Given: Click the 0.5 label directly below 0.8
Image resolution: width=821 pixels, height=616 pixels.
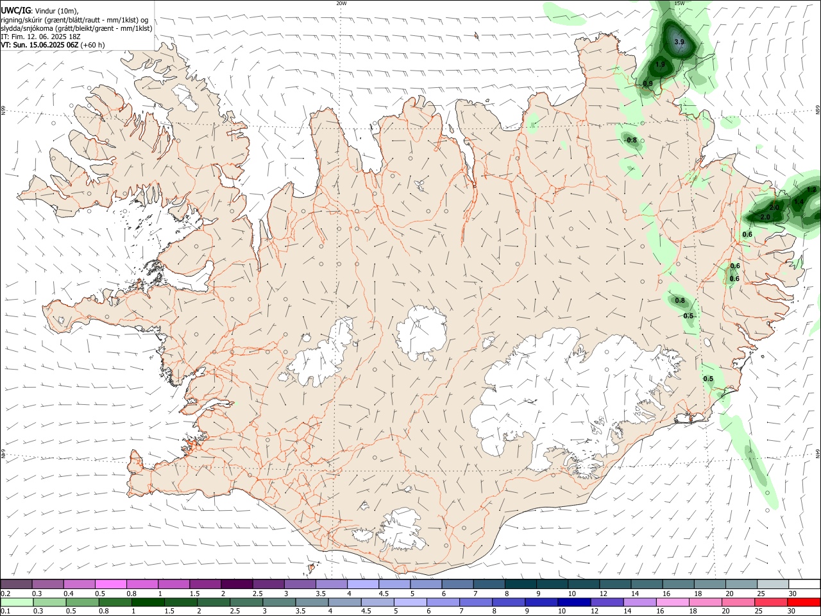Looking at the screenshot, I should point(688,316).
